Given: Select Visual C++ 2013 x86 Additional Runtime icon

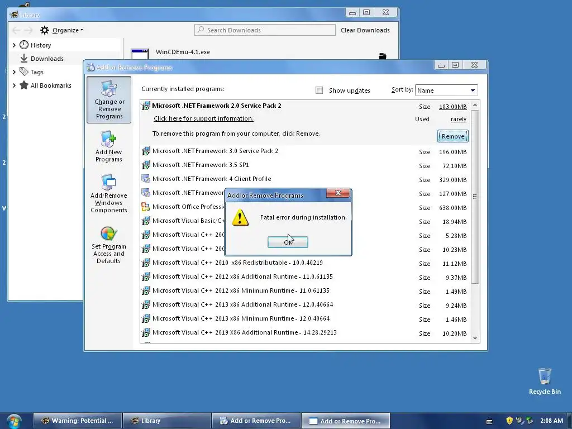Looking at the screenshot, I should click(146, 304).
